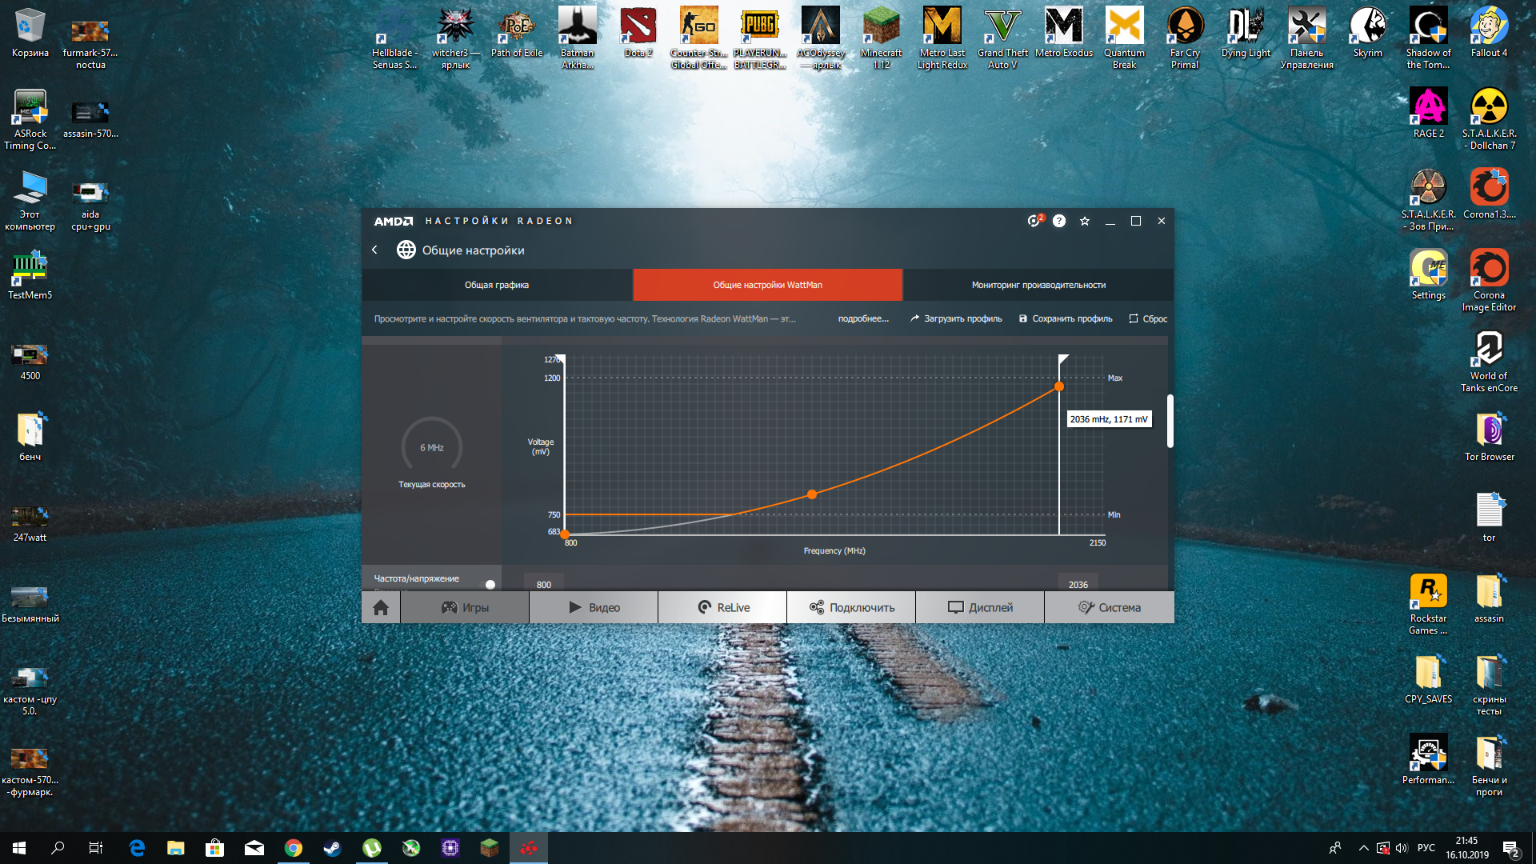Click the back arrow in Radeon Settings
The image size is (1536, 864).
click(x=374, y=250)
